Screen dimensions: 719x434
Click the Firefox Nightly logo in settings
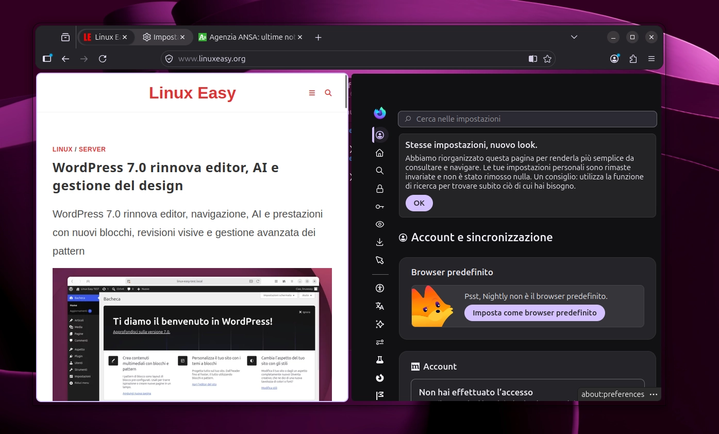tap(380, 113)
